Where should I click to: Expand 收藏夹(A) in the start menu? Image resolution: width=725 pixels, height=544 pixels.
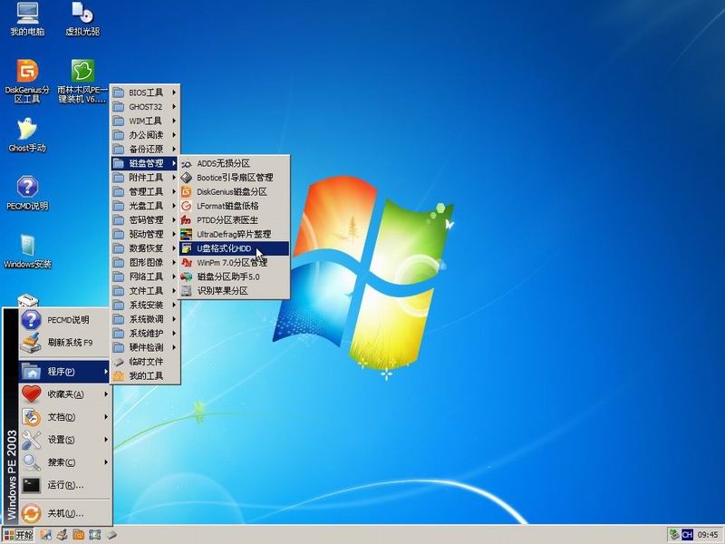pyautogui.click(x=65, y=394)
